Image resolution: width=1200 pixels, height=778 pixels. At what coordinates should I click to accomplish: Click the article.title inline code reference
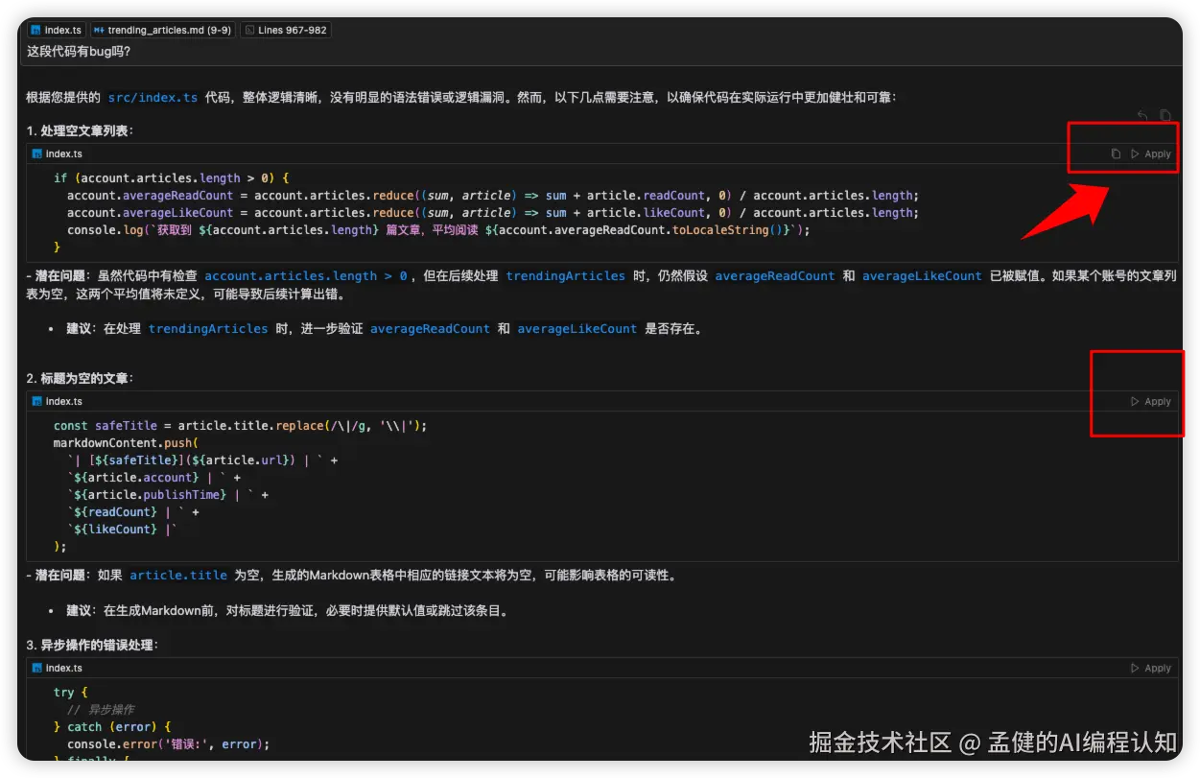pyautogui.click(x=178, y=576)
